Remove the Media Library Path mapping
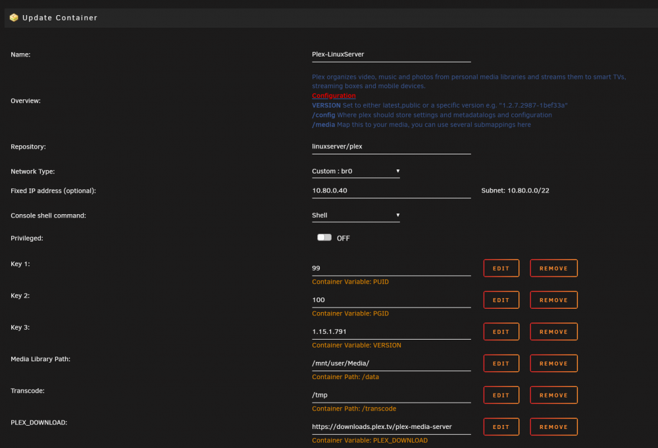 click(x=553, y=363)
